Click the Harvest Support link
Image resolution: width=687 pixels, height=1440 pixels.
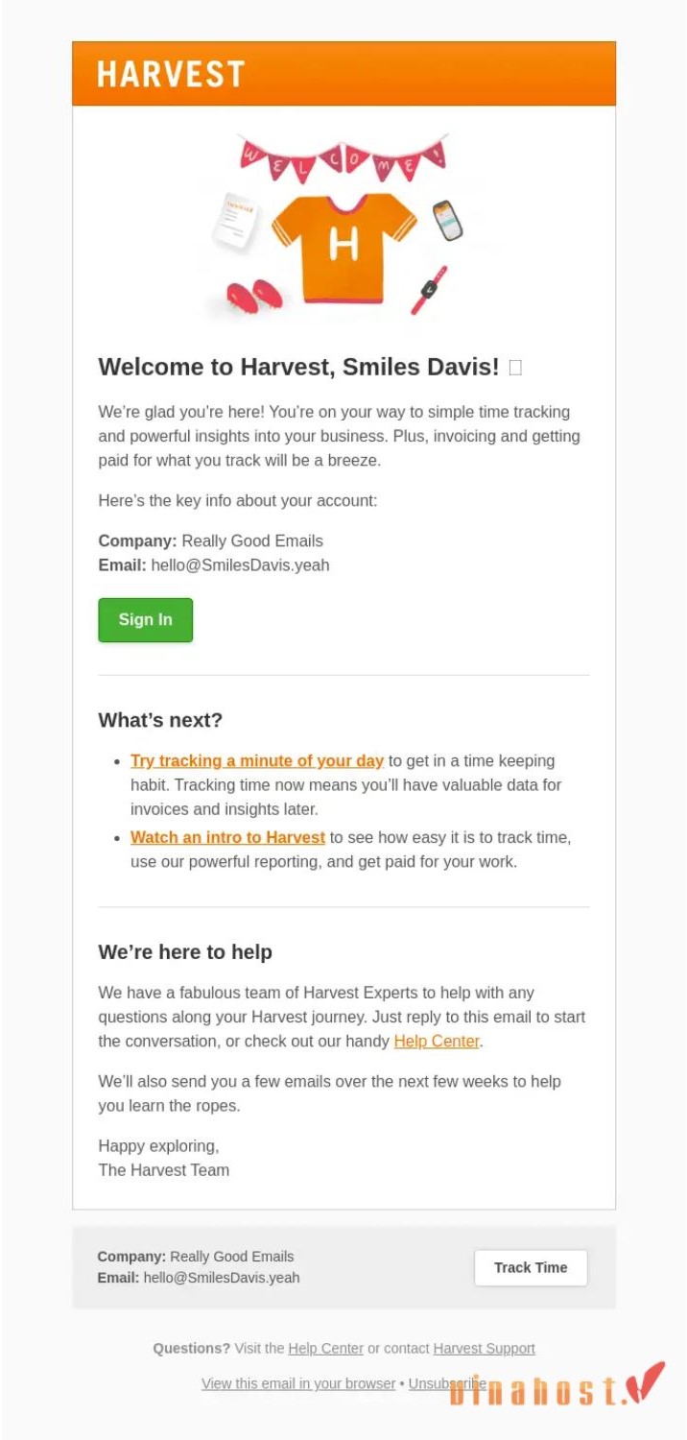(x=484, y=1348)
